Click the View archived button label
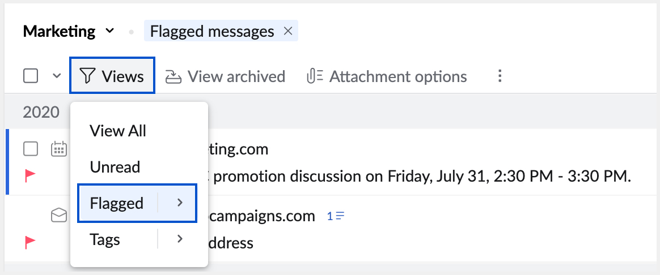660x275 pixels. coord(236,76)
